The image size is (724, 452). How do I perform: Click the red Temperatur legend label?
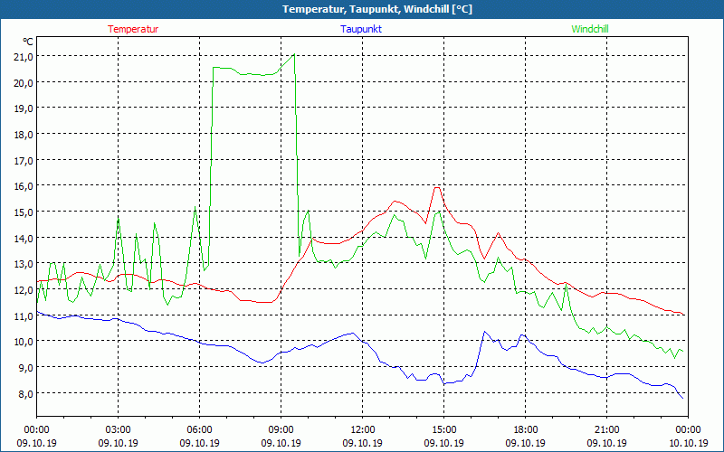click(133, 29)
